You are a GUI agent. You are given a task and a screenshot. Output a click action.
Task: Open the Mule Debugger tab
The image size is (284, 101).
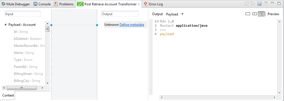[x=16, y=4]
